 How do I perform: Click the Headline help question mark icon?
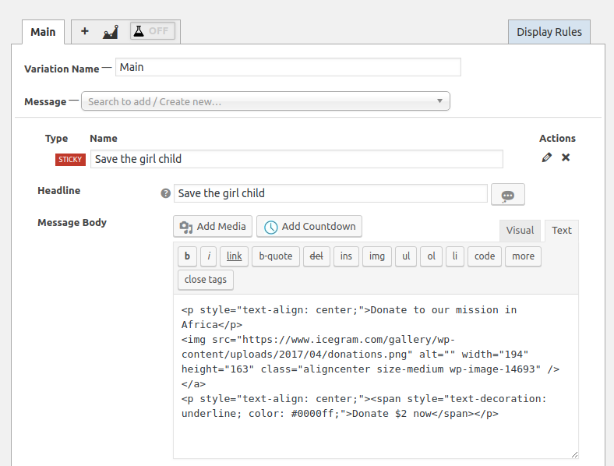coord(166,193)
